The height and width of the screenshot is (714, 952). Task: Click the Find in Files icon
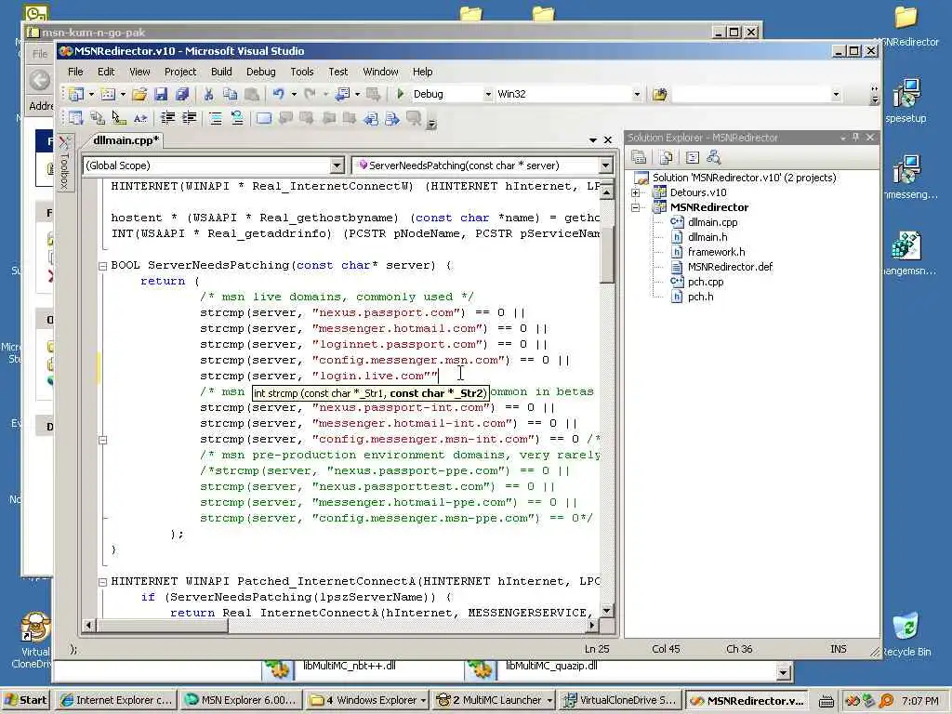pyautogui.click(x=660, y=94)
